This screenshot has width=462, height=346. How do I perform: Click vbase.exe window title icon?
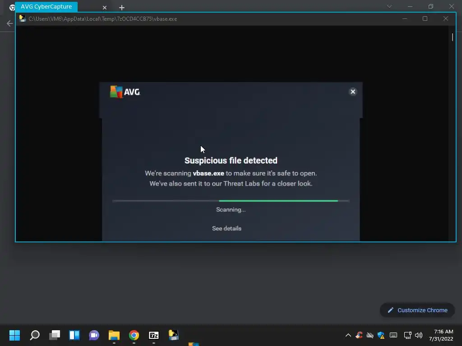pos(23,18)
